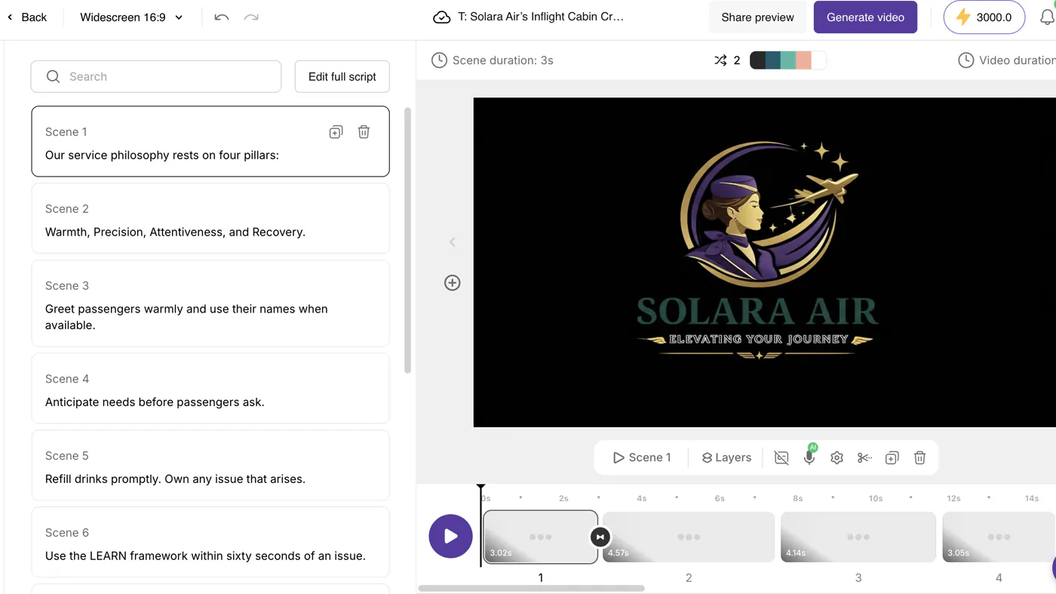Select the Scene 2 script card
The height and width of the screenshot is (594, 1056).
(210, 218)
